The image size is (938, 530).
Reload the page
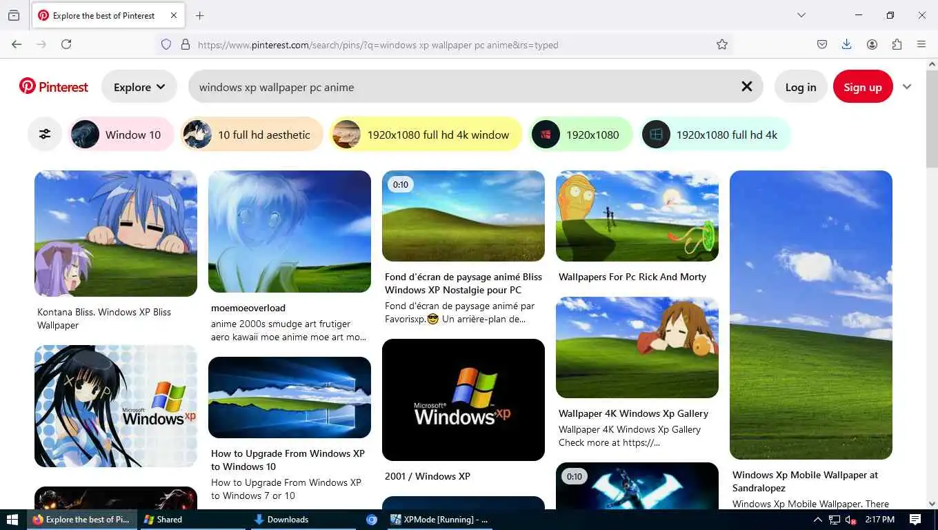click(66, 44)
